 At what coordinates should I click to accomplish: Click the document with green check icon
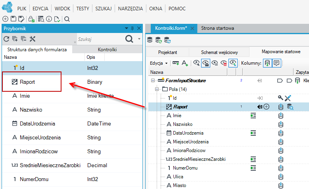coord(57,19)
